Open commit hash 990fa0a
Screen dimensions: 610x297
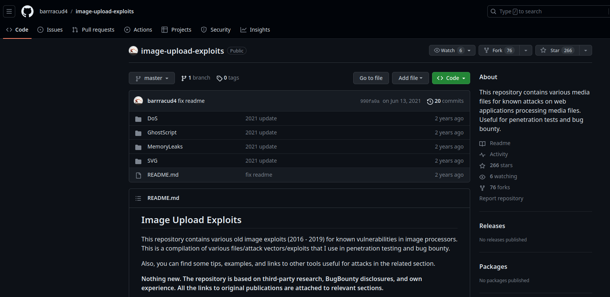[370, 101]
